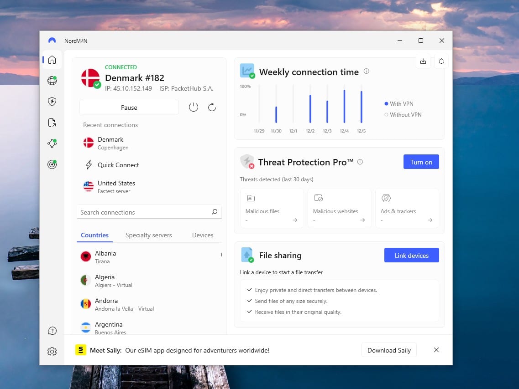The width and height of the screenshot is (519, 389).
Task: Open the Threat Protection shield sidebar icon
Action: (x=52, y=102)
